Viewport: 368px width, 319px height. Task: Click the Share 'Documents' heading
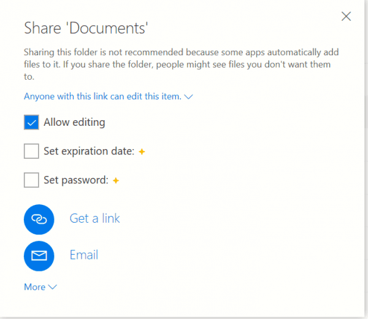[86, 28]
